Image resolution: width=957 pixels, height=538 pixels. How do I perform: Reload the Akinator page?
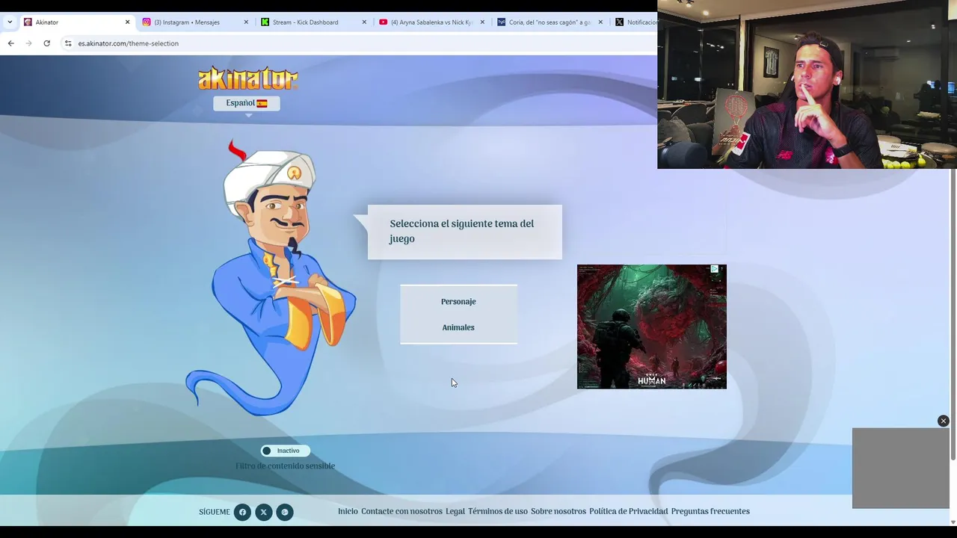click(46, 43)
